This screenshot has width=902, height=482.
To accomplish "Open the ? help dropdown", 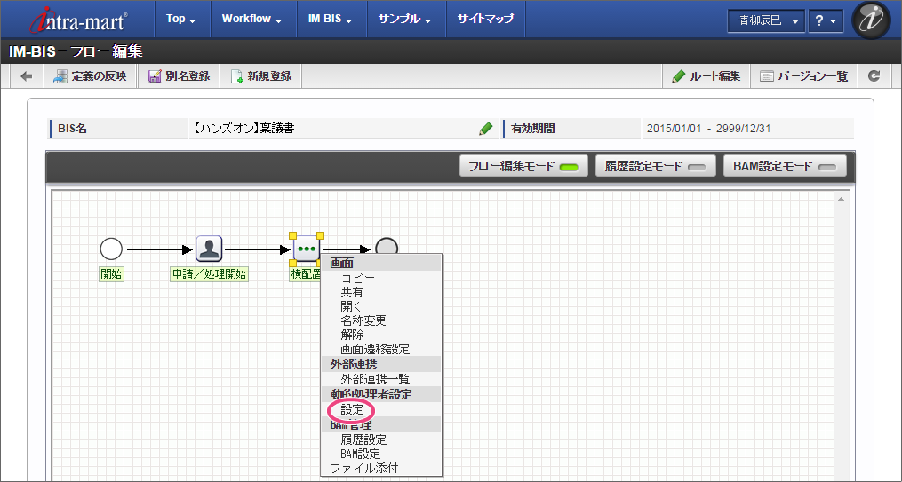I will point(826,21).
